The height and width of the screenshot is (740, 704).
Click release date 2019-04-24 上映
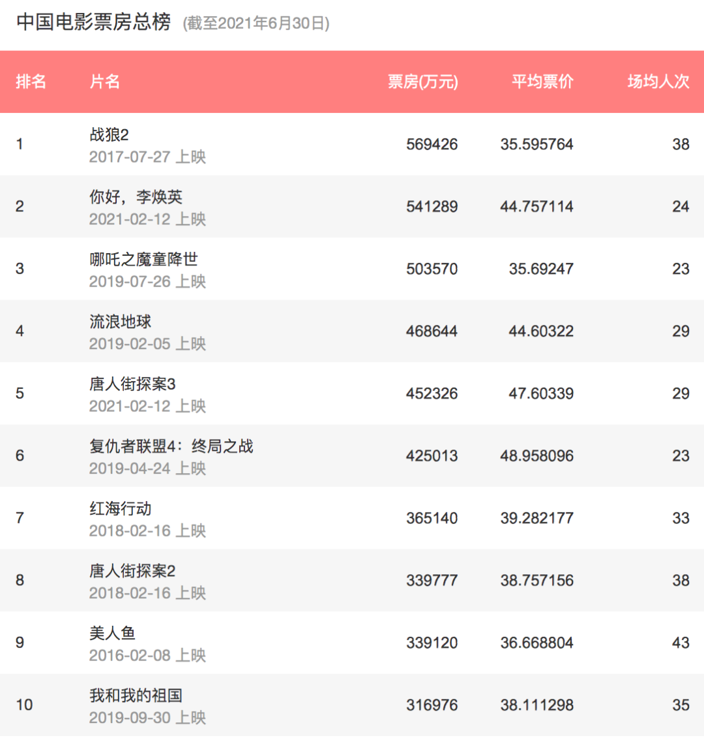[x=147, y=468]
